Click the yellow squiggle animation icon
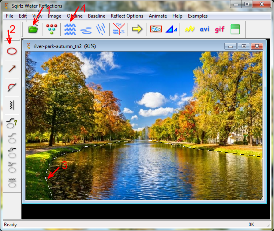Image resolution: width=274 pixels, height=231 pixels. 190,29
